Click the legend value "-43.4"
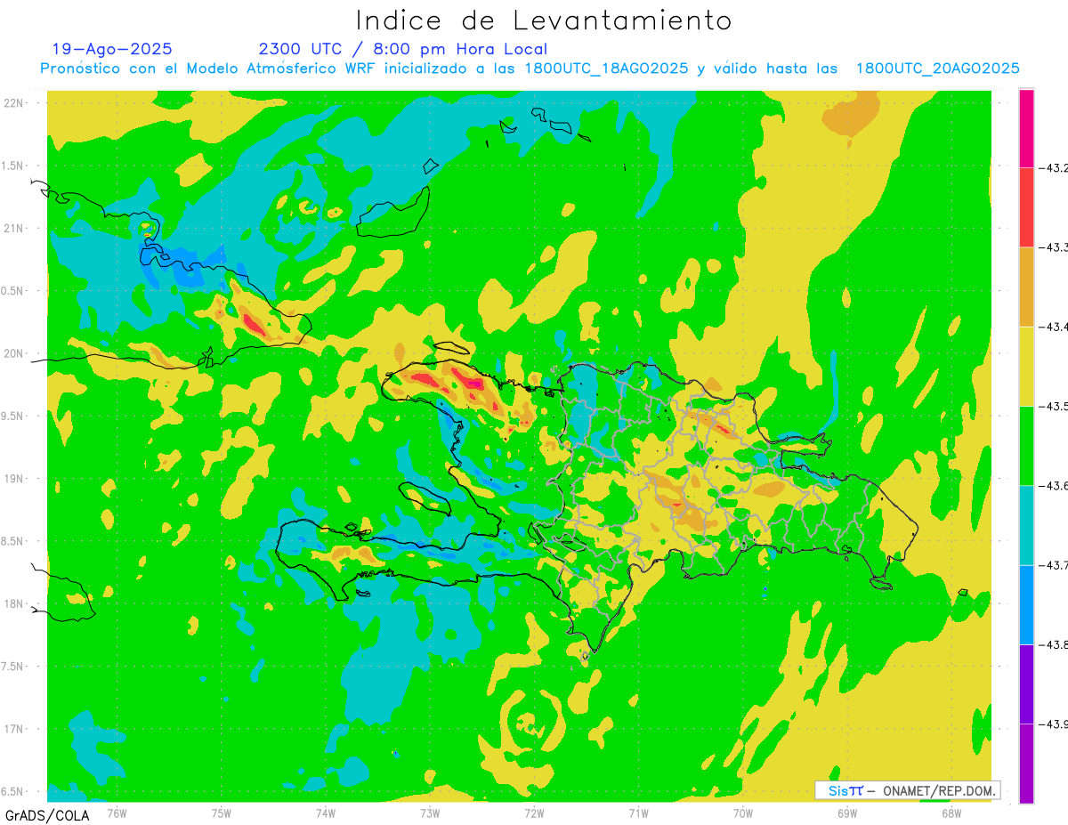Viewport: 1068px width, 825px height. (1054, 327)
